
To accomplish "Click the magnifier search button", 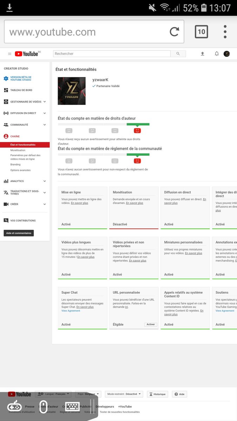I will pos(178,54).
